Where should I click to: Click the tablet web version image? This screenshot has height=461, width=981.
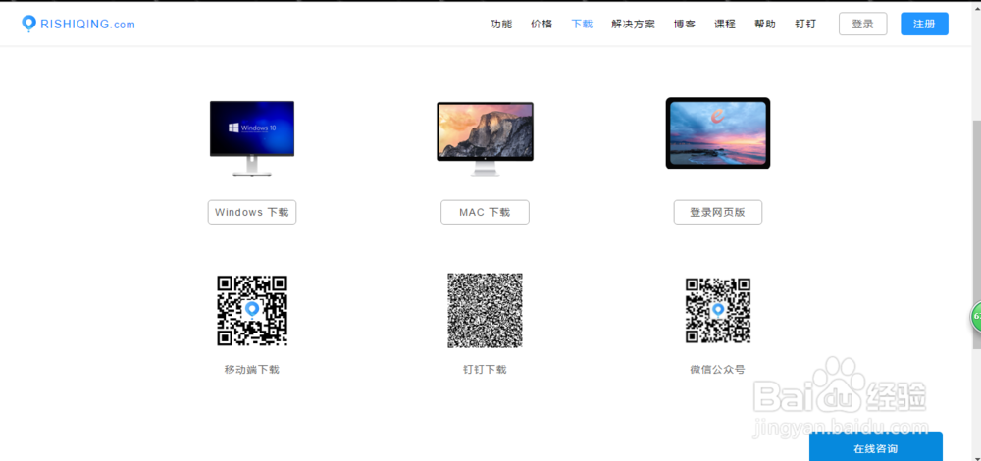click(x=718, y=133)
